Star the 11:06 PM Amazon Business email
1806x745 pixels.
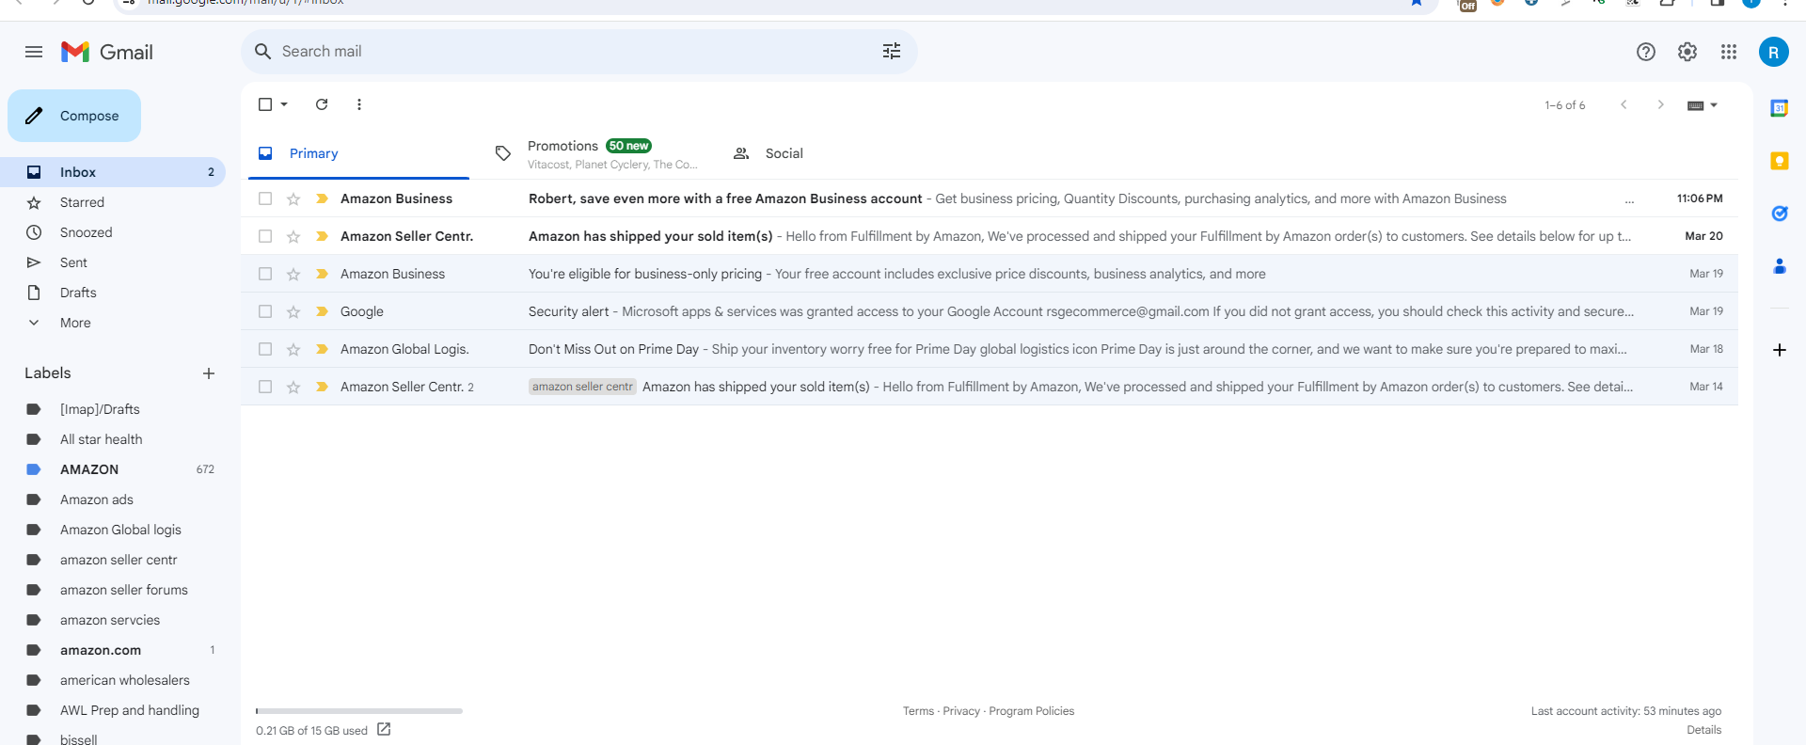(293, 198)
